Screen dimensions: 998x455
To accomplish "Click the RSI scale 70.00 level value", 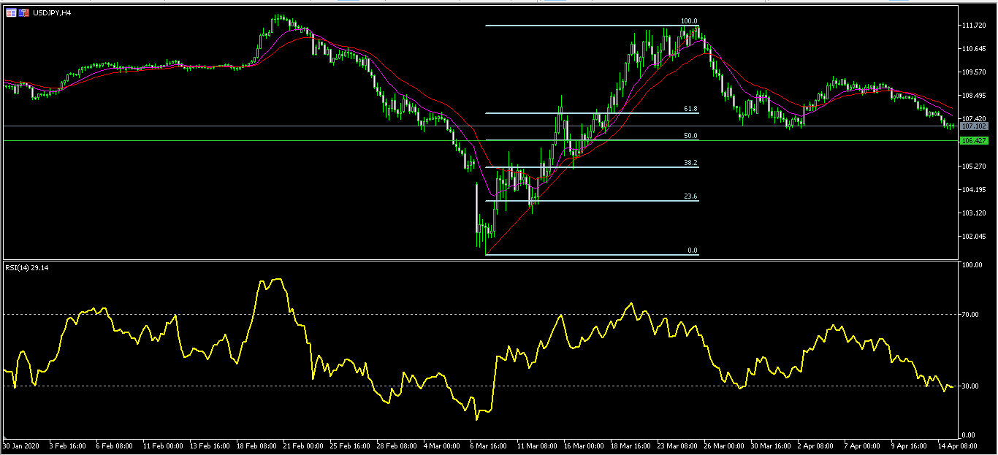I will 971,315.
